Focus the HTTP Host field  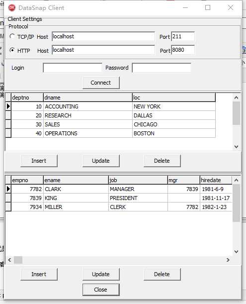pos(103,50)
